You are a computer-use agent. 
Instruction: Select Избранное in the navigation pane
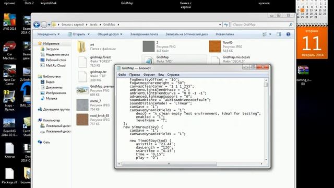[51, 43]
